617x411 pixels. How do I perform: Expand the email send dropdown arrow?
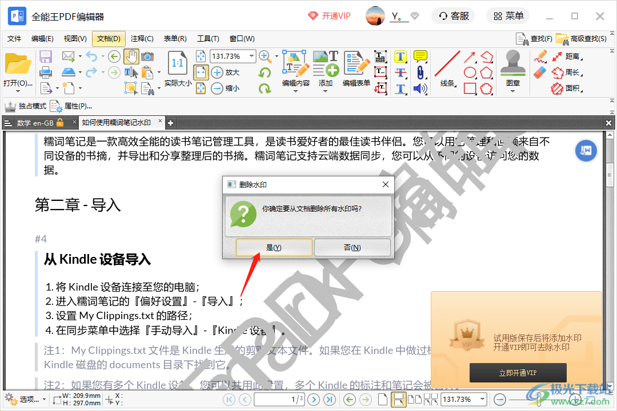pos(80,57)
